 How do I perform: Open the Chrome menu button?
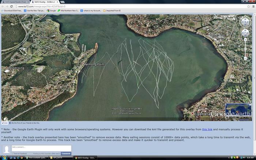(x=253, y=6)
